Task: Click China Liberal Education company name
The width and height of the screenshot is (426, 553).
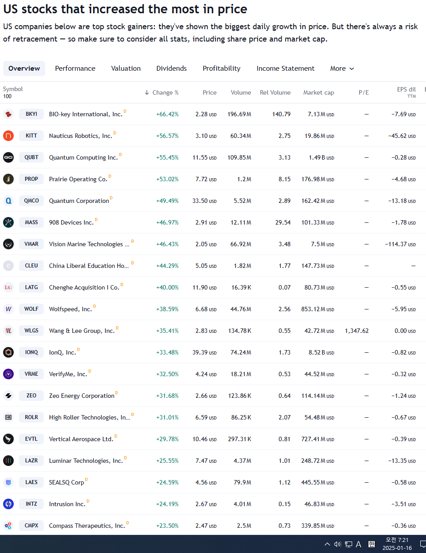Action: 89,266
